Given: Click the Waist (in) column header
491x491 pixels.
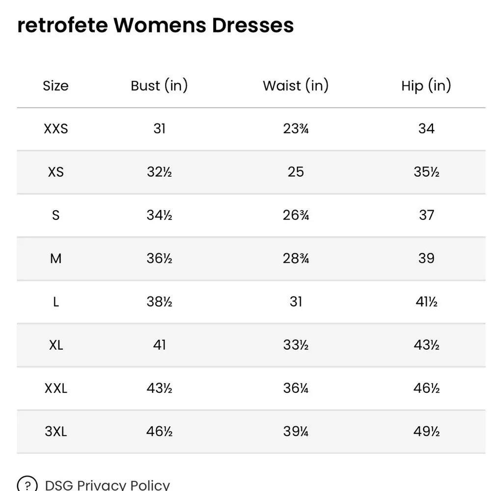Looking at the screenshot, I should point(296,86).
